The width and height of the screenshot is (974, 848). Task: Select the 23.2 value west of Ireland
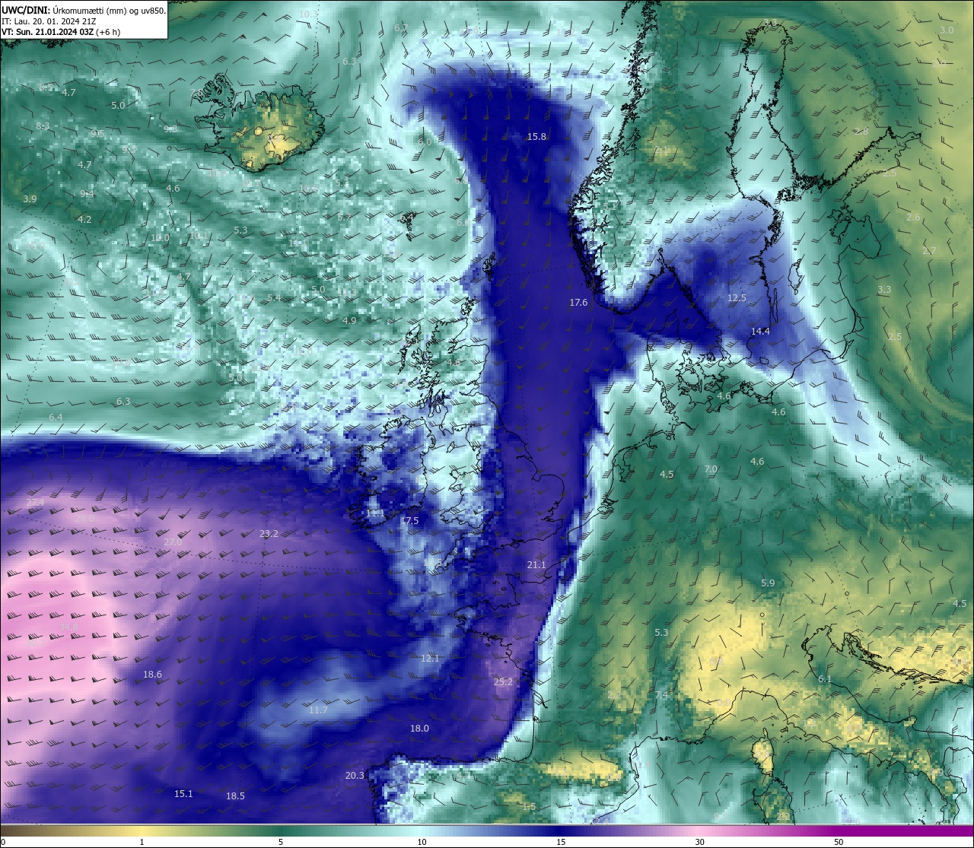click(x=269, y=534)
